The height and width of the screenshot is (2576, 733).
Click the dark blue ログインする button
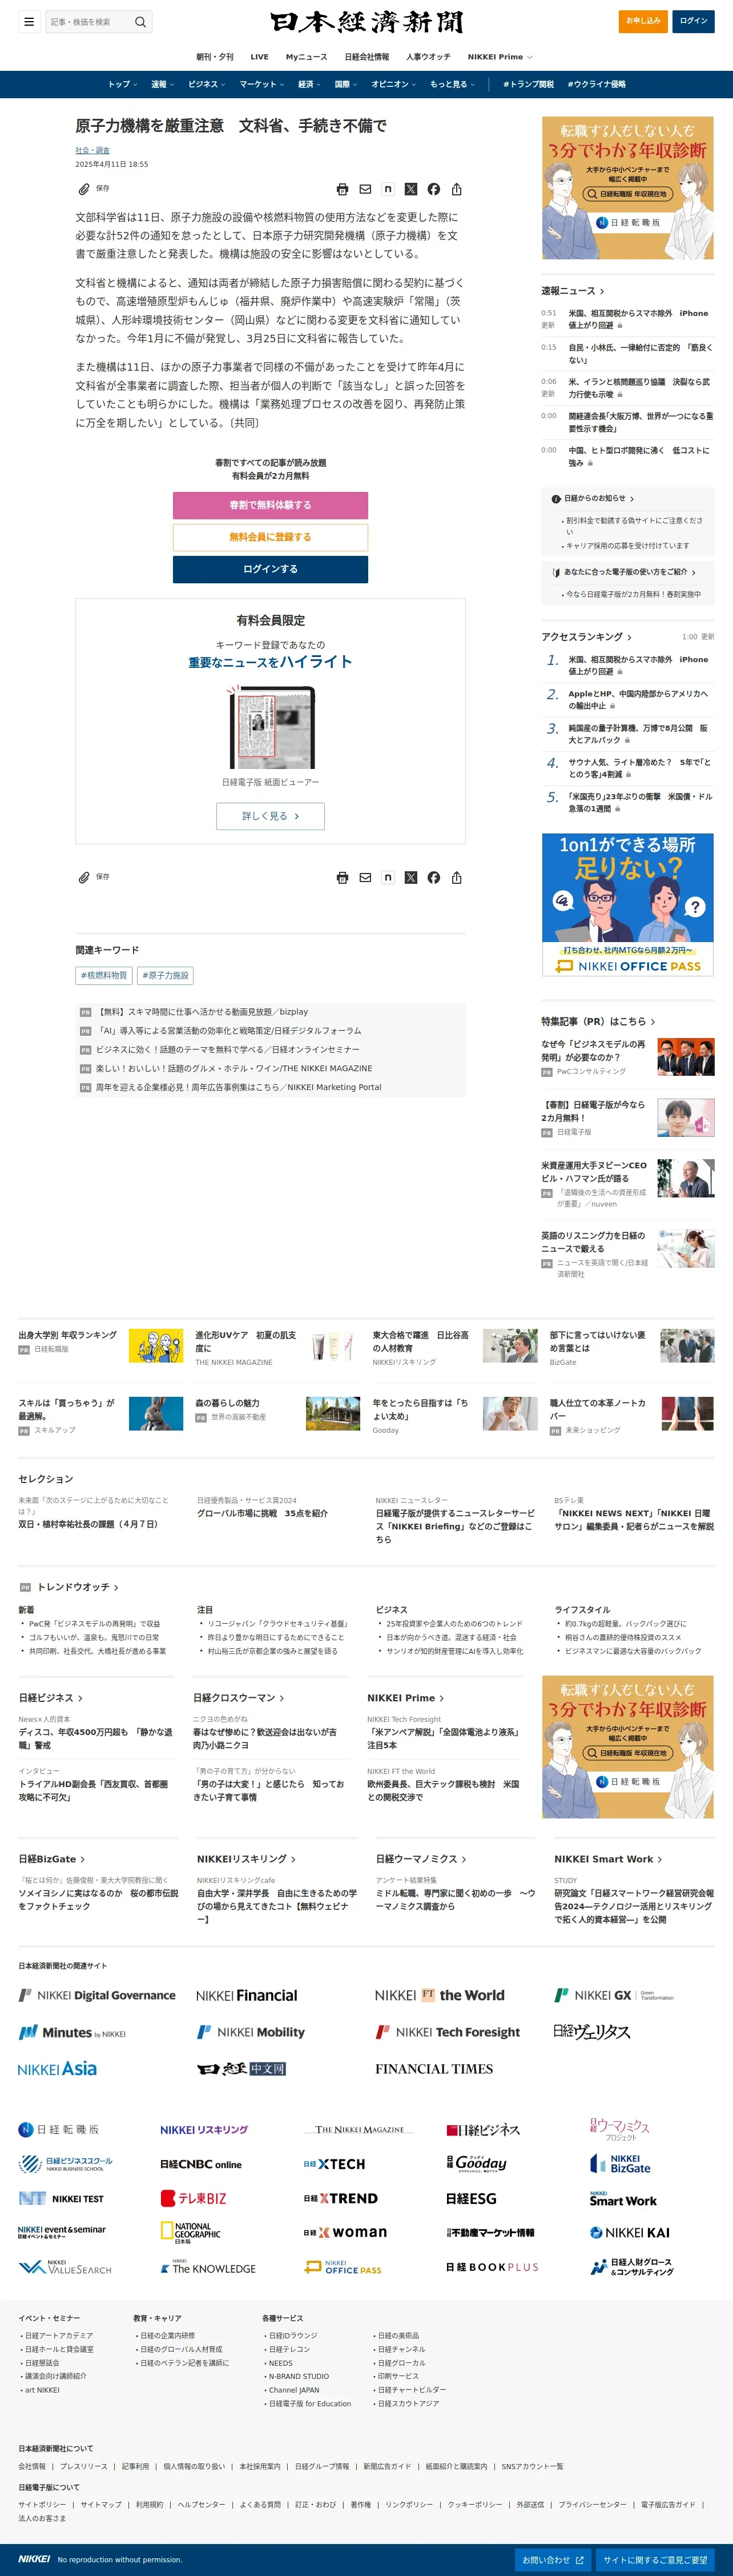pyautogui.click(x=271, y=569)
